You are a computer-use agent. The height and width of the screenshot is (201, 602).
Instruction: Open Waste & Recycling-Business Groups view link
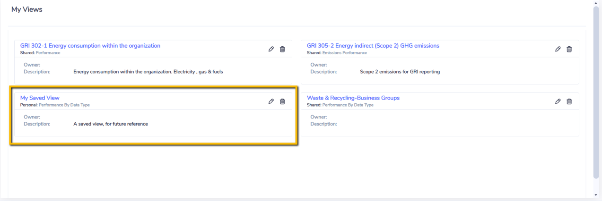[353, 98]
